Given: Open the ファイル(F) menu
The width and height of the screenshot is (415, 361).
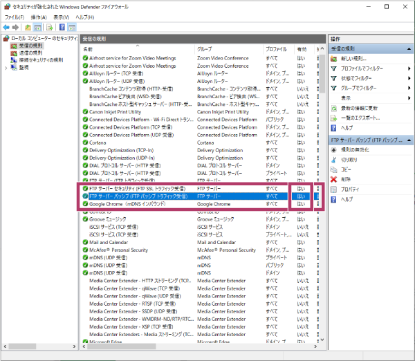Looking at the screenshot, I should (x=15, y=17).
